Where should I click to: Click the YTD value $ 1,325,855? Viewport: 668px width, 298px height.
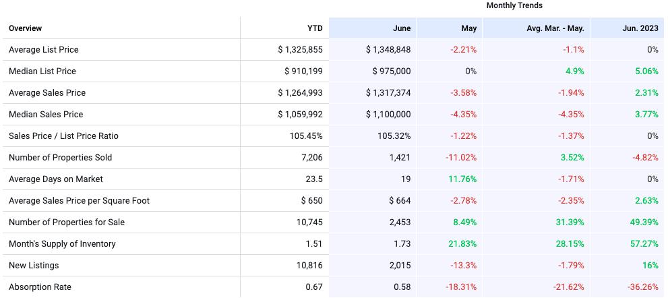[301, 50]
